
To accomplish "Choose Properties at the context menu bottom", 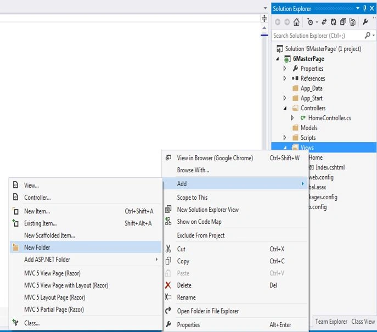I will pos(235,324).
